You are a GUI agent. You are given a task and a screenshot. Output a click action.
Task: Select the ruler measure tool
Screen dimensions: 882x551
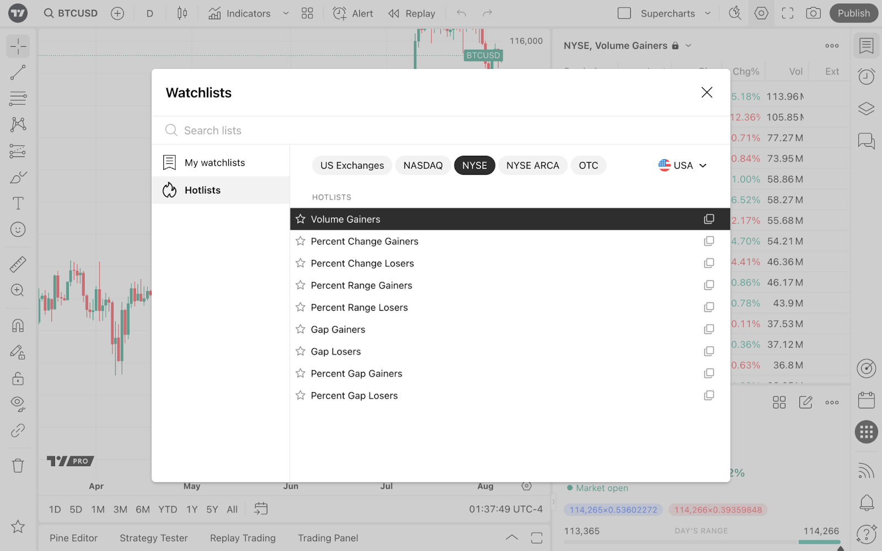pos(18,264)
